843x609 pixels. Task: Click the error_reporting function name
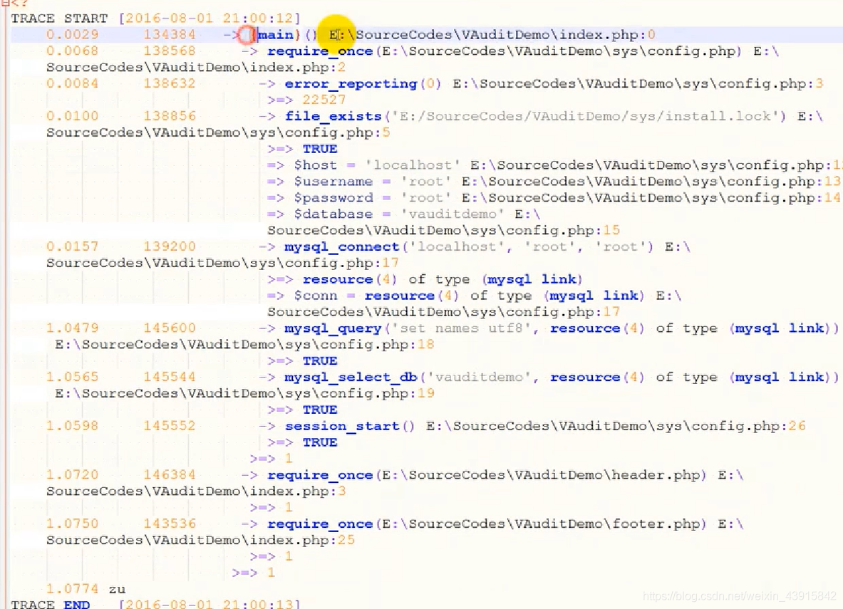351,84
